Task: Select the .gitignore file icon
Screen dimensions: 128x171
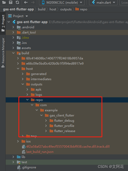Action: pyautogui.click(x=19, y=167)
